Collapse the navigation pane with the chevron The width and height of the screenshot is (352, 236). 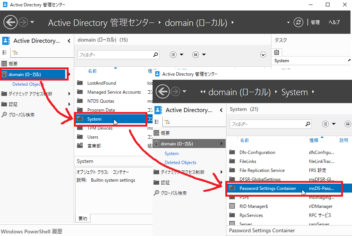[x=69, y=40]
